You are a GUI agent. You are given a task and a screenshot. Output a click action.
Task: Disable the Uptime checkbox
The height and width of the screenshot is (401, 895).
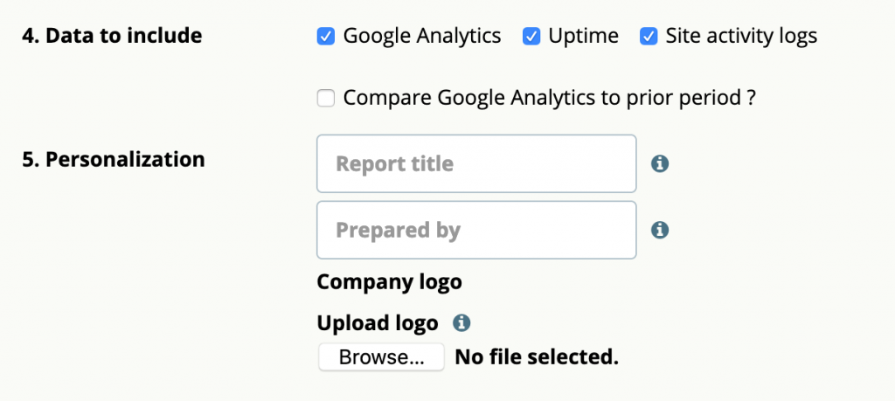tap(531, 37)
